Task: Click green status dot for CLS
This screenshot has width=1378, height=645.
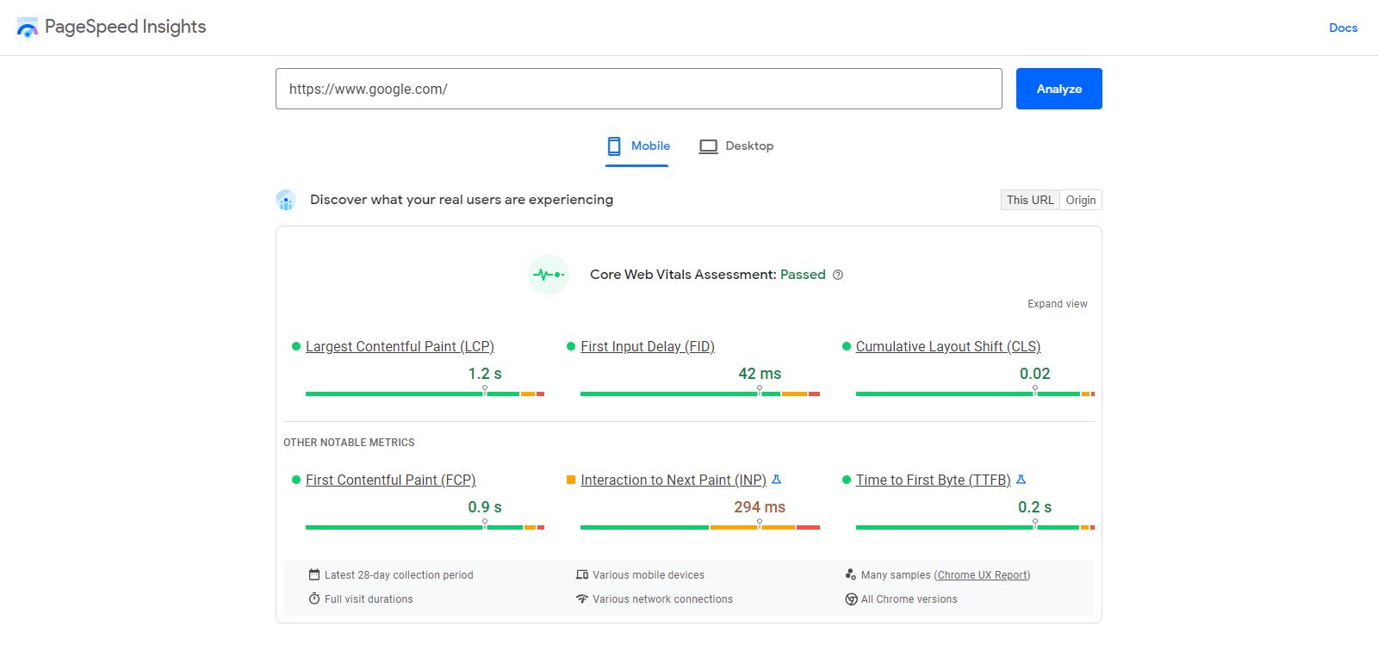Action: click(847, 346)
